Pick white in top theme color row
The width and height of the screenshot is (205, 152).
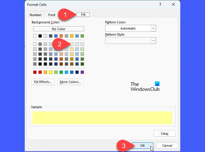coord(35,36)
